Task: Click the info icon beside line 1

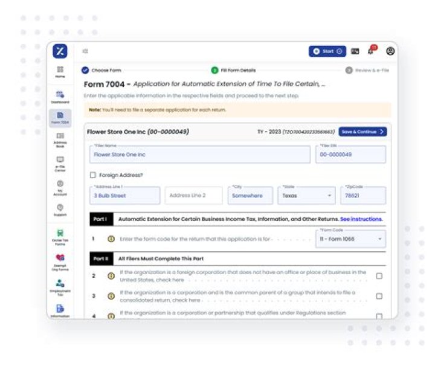Action: pyautogui.click(x=111, y=239)
